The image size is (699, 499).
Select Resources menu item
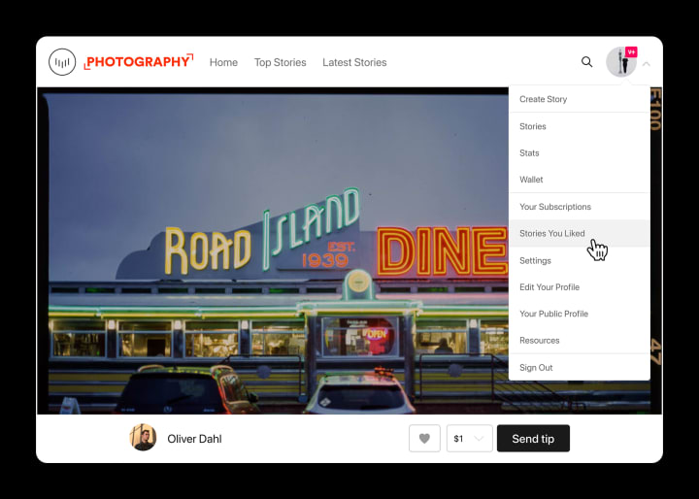pos(579,340)
